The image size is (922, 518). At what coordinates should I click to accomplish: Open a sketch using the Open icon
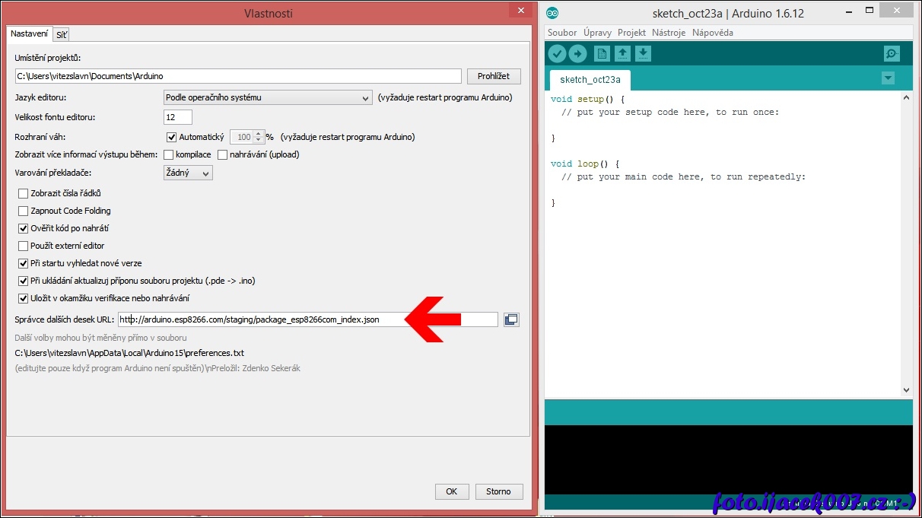point(622,53)
